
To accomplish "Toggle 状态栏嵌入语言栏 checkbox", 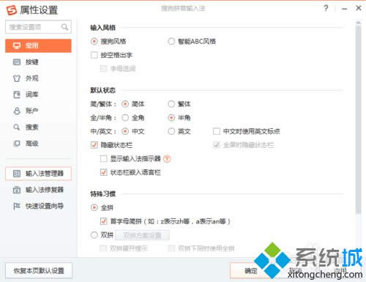I will click(x=103, y=172).
